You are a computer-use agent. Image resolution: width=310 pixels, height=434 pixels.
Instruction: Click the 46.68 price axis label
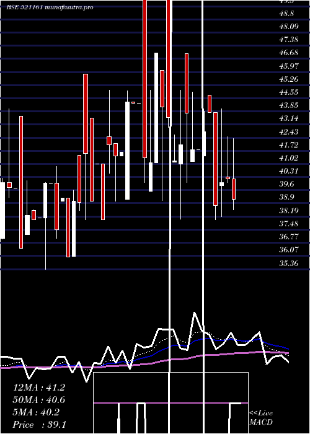pyautogui.click(x=289, y=53)
